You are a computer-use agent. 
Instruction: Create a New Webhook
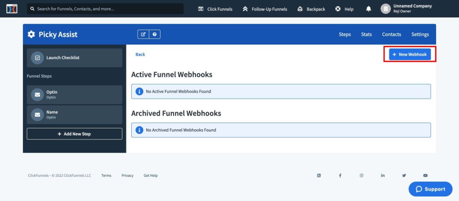[x=410, y=54]
